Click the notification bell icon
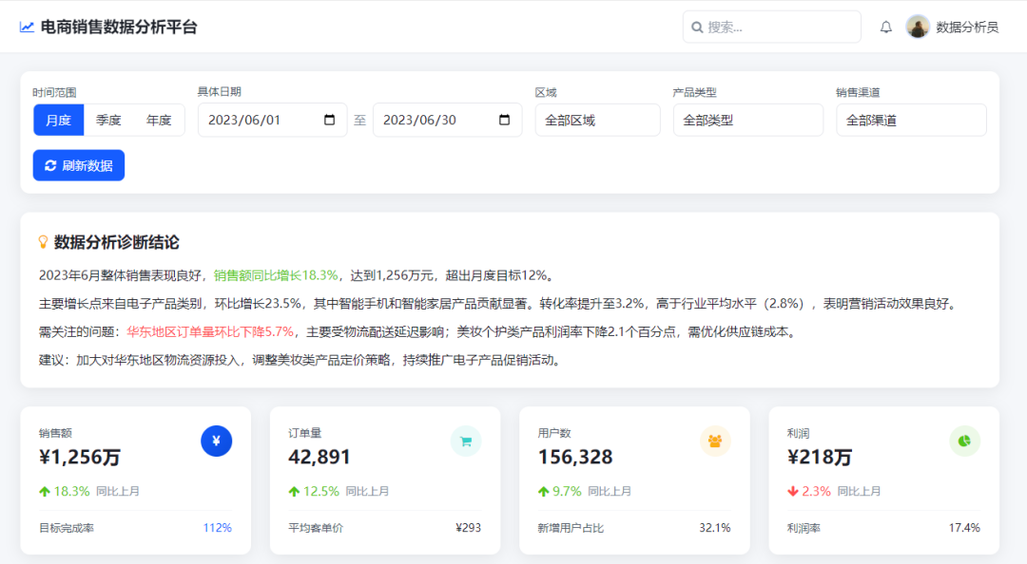This screenshot has width=1027, height=564. click(x=885, y=28)
